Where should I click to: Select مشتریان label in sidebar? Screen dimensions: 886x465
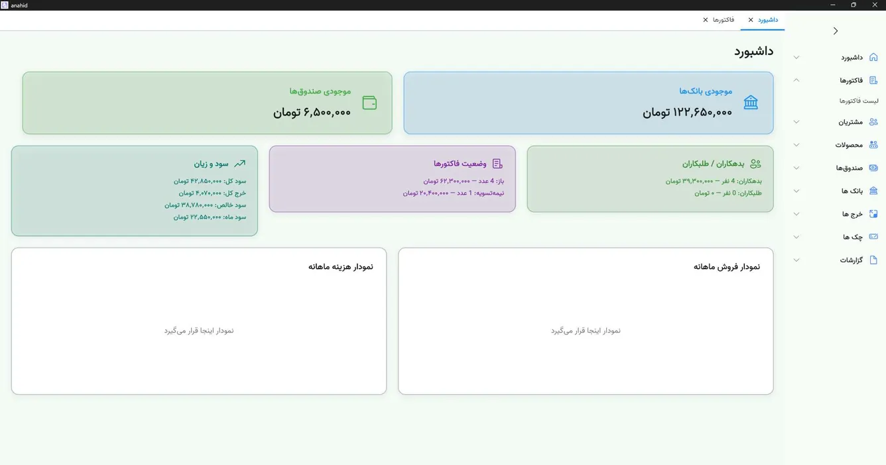point(851,122)
